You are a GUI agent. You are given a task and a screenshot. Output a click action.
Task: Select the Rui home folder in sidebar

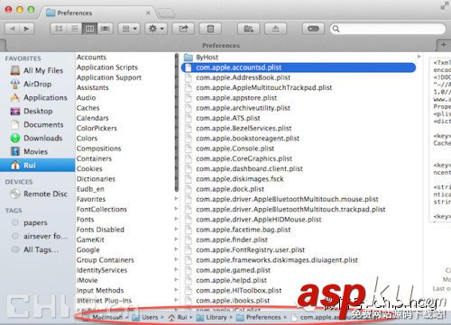37,165
